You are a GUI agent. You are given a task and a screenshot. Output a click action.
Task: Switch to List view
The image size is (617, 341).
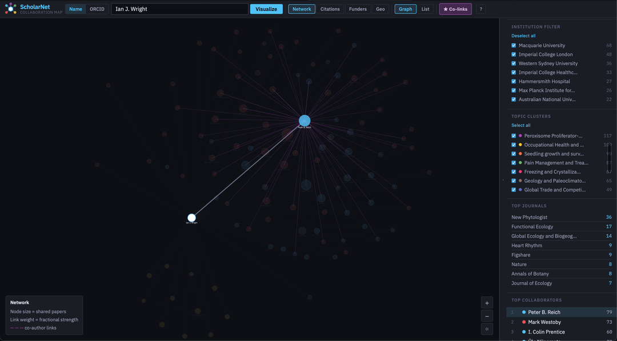coord(425,9)
